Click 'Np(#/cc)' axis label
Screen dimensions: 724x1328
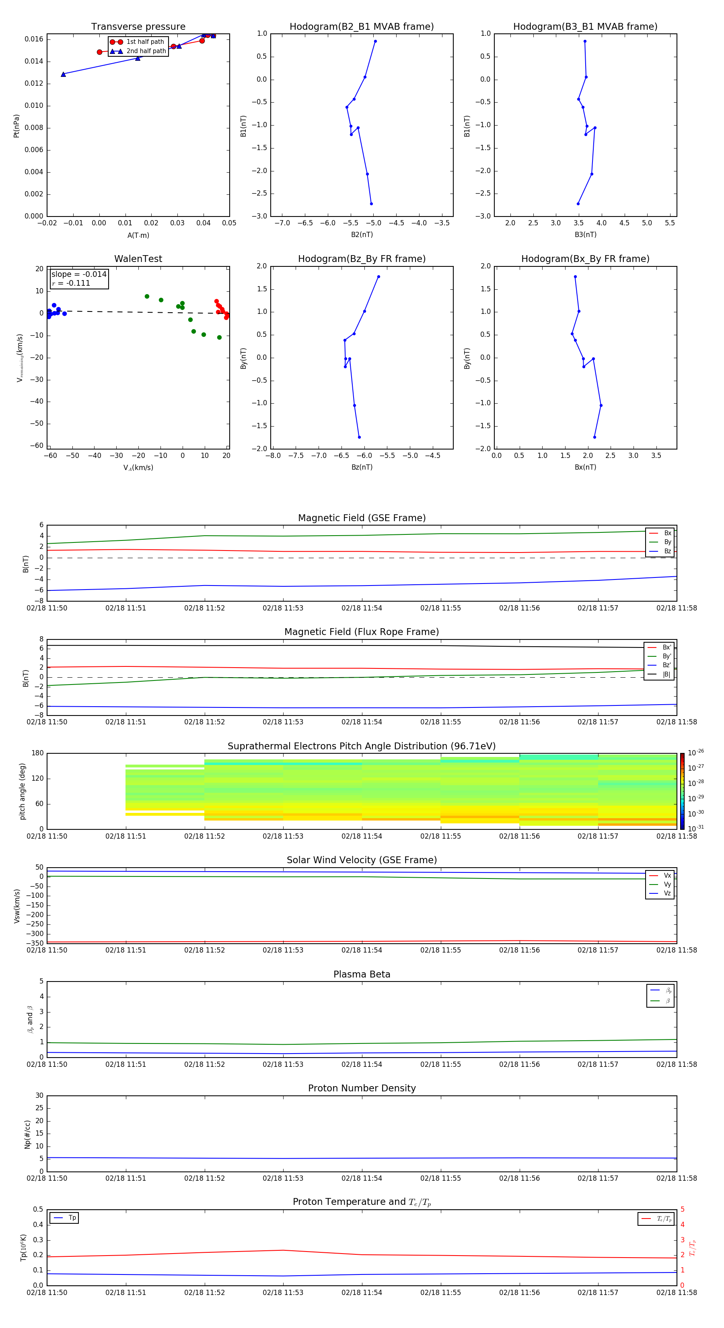tap(27, 1134)
